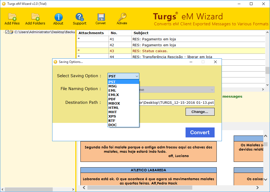Click the ATLETICO LABAREDA header in preview
This screenshot has width=270, height=192.
[x=148, y=170]
